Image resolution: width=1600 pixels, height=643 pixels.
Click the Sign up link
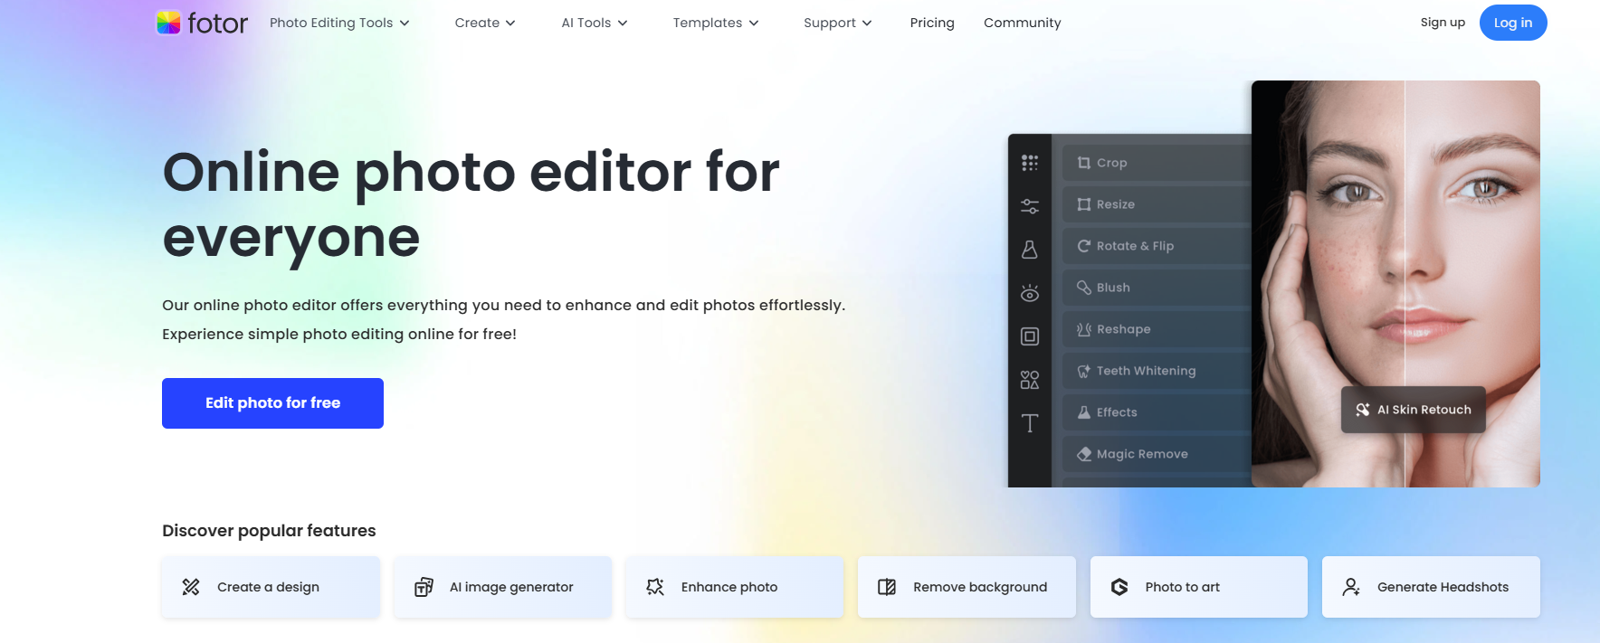pyautogui.click(x=1443, y=23)
